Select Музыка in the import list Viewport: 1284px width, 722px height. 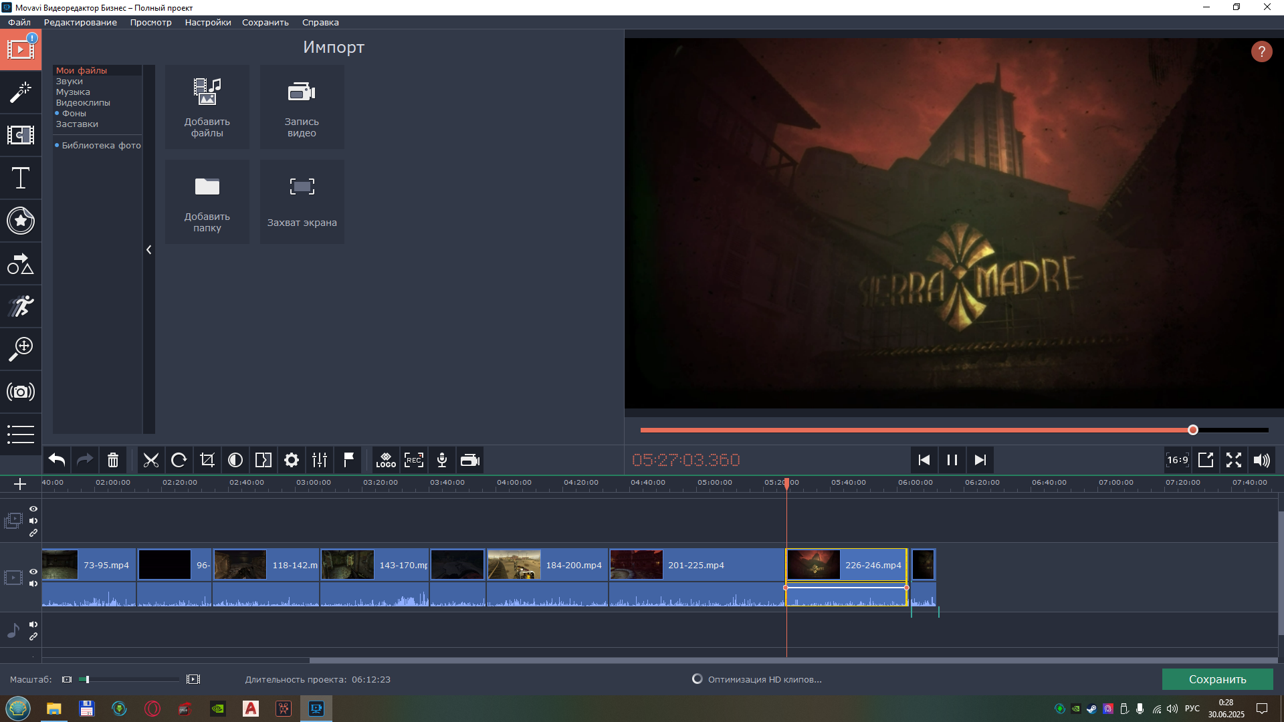[73, 92]
